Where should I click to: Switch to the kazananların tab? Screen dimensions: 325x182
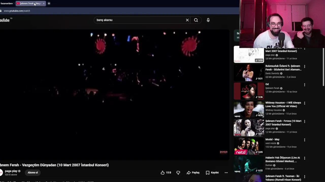click(x=7, y=4)
